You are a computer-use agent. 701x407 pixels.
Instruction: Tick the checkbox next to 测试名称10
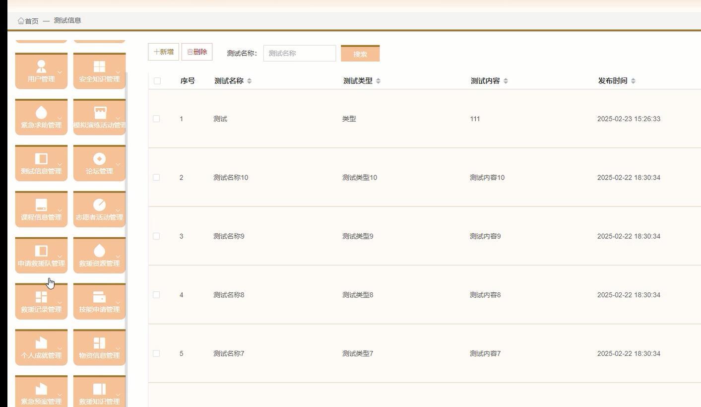coord(156,177)
